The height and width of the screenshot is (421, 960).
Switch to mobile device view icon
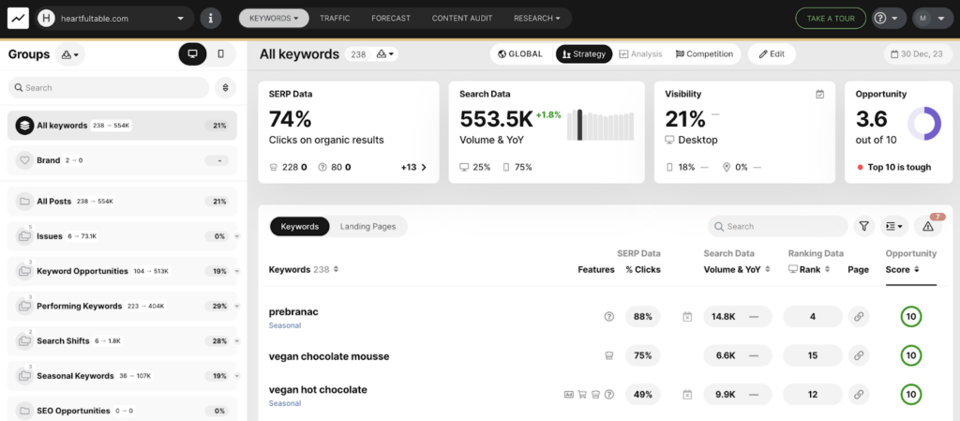[221, 54]
